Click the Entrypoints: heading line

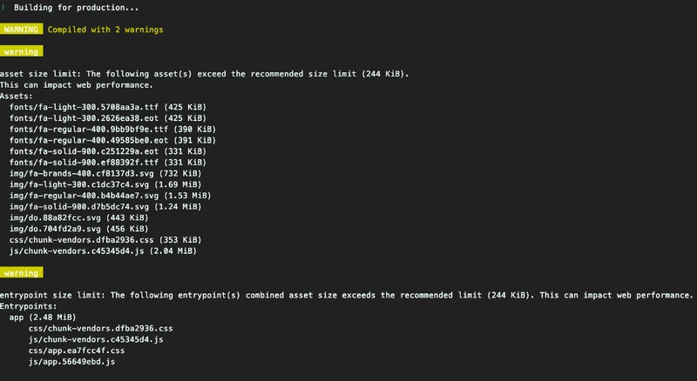pos(29,306)
